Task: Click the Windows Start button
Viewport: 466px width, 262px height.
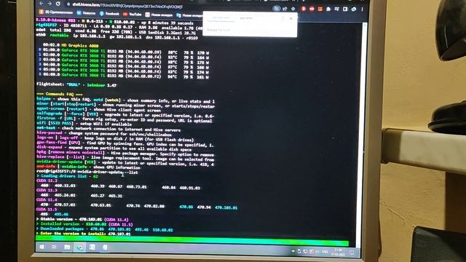Action: (x=42, y=247)
